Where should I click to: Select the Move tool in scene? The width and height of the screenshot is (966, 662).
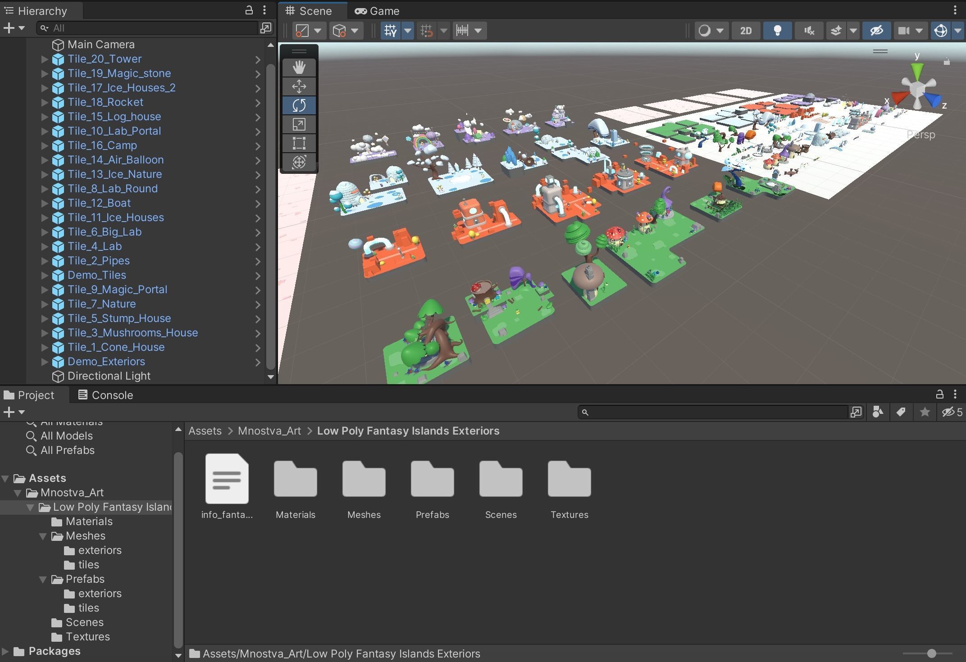click(299, 86)
